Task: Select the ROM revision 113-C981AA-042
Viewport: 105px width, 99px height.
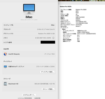Action: click(x=81, y=22)
